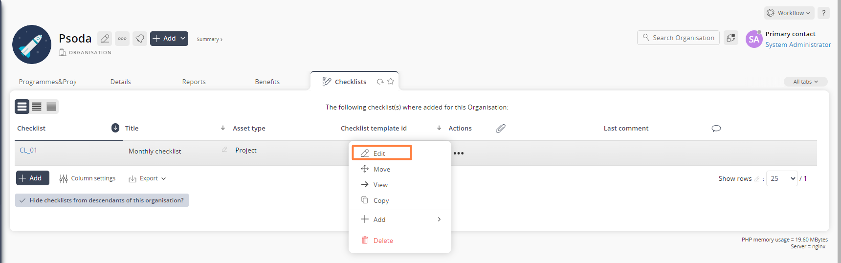
Task: Switch to the widest row spacing view
Action: coord(22,107)
